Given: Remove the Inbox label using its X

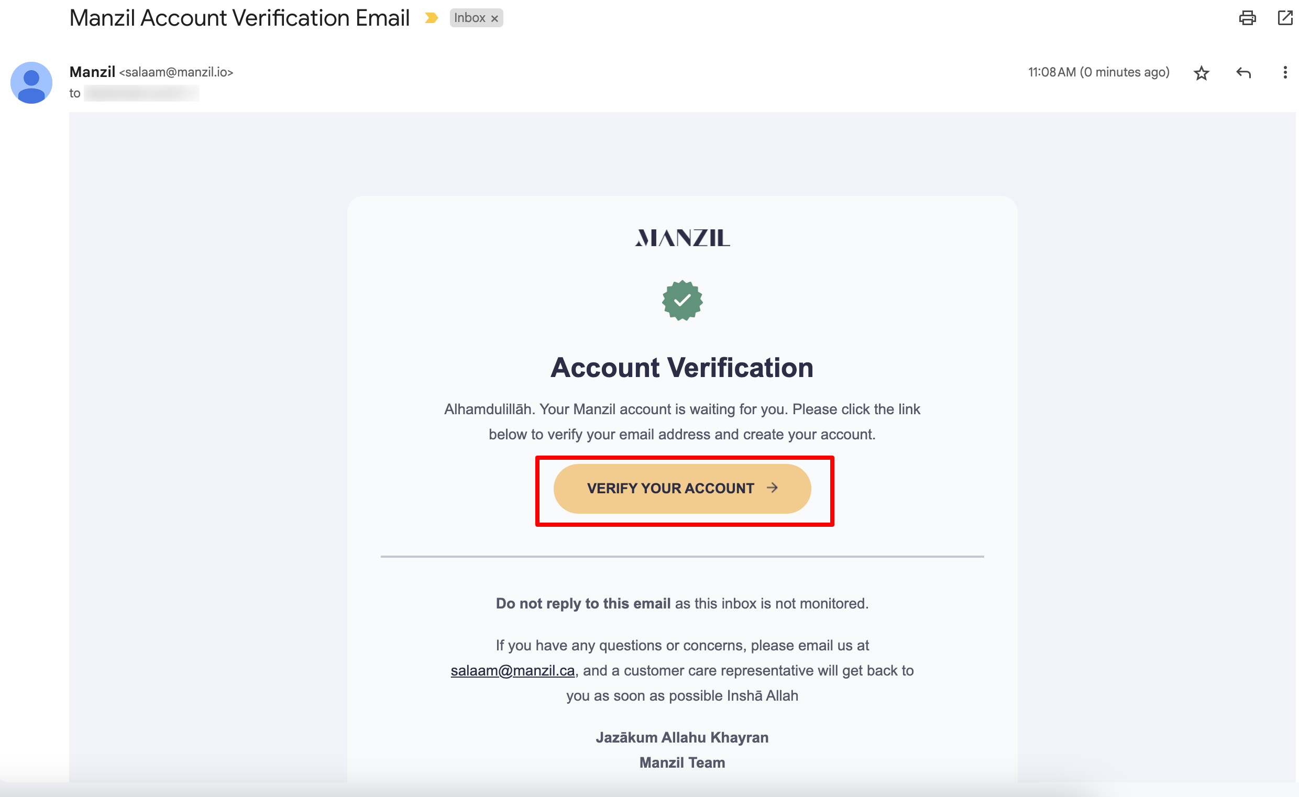Looking at the screenshot, I should [x=494, y=19].
